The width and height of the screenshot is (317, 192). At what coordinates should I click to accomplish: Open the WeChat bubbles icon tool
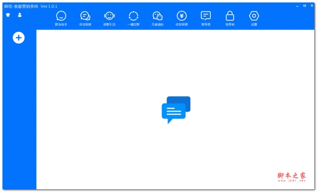(x=157, y=18)
